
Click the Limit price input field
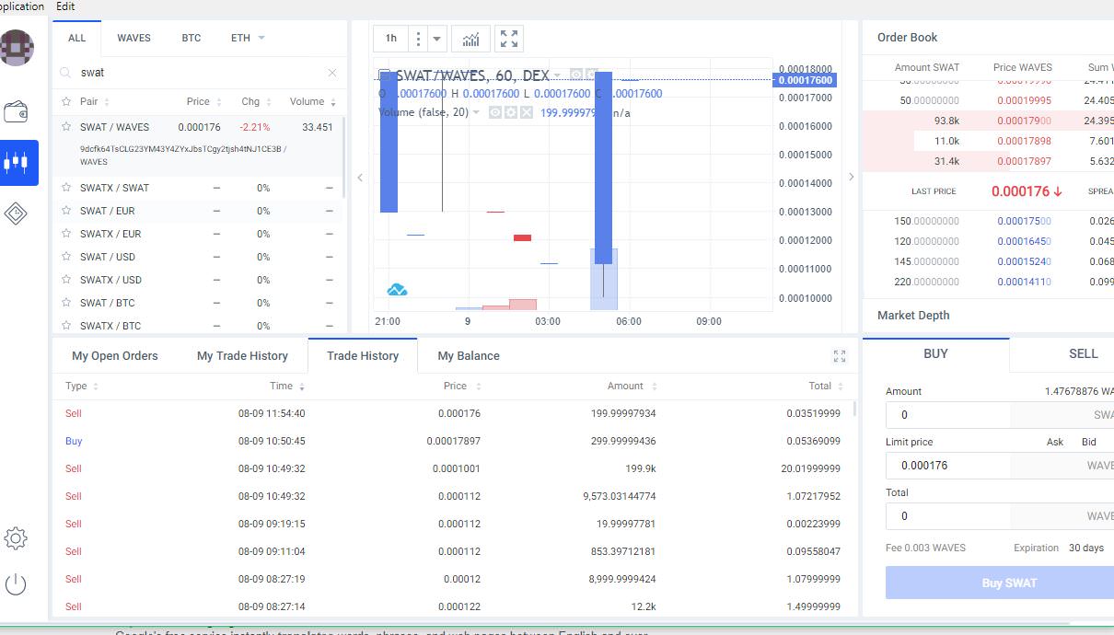click(x=1000, y=466)
